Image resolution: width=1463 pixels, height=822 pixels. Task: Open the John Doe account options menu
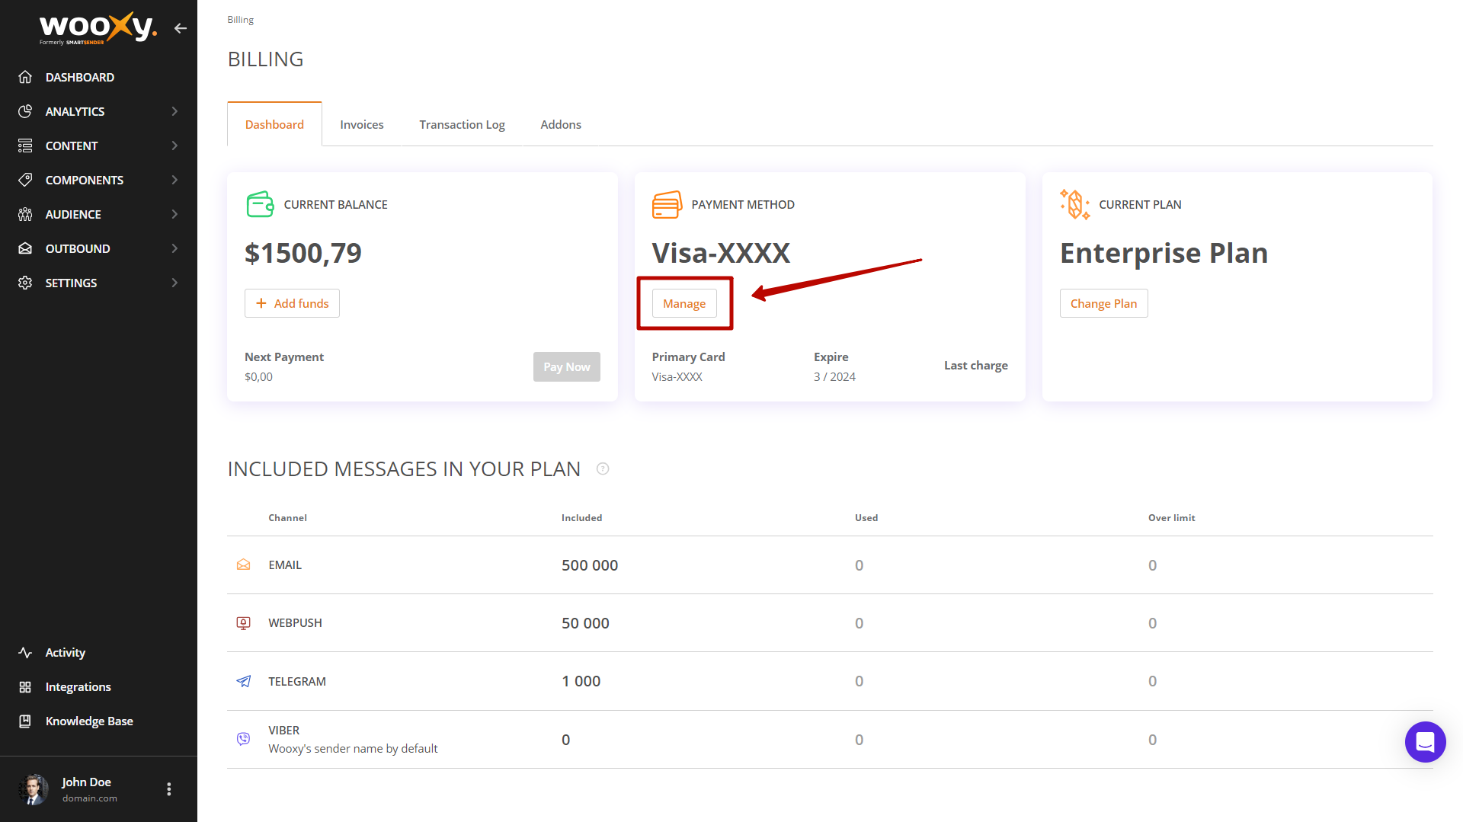pos(168,788)
